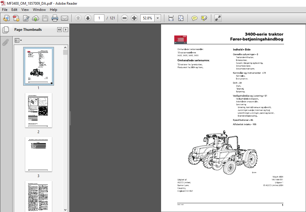Go to next page arrow
Screen dimensions: 306x212
pyautogui.click(x=88, y=18)
